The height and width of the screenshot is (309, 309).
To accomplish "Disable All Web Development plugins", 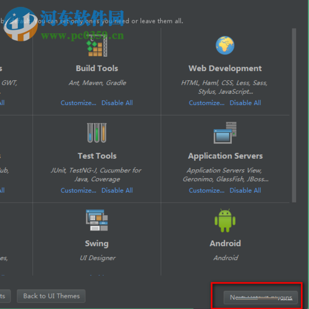I will pos(245,103).
